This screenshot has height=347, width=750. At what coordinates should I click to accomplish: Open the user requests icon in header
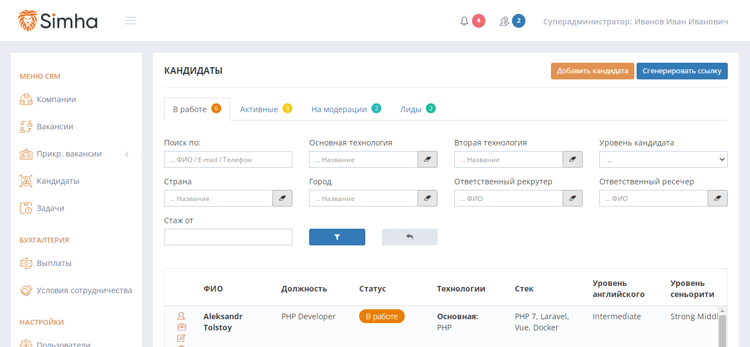(504, 21)
